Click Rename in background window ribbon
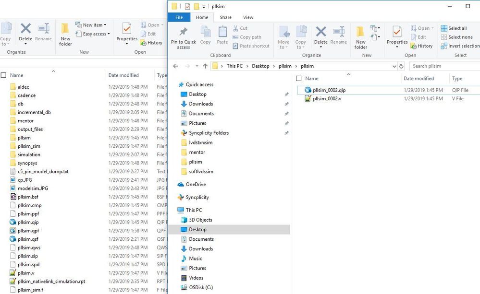Viewport: 480px width, 294px height. point(43,32)
